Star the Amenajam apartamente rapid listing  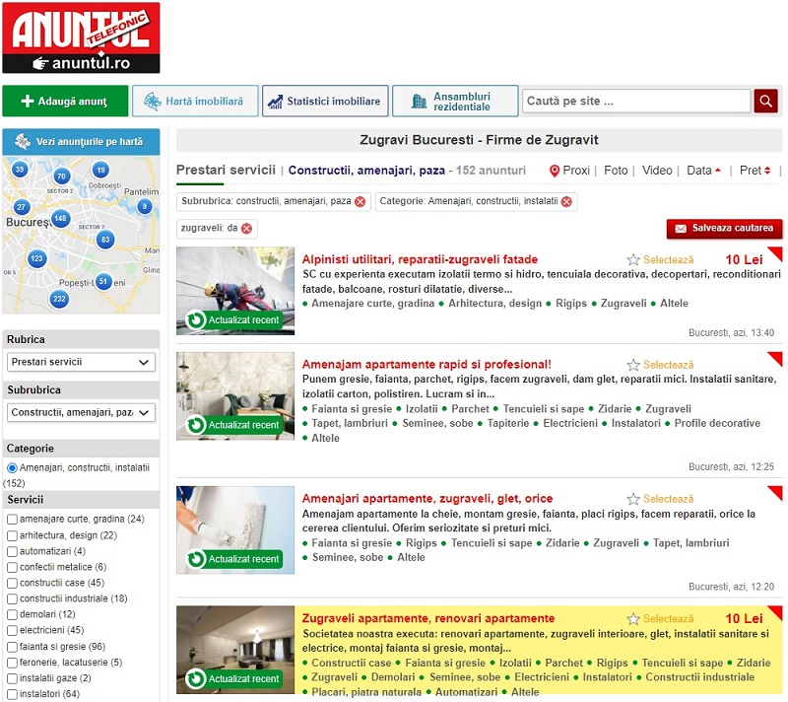[633, 365]
